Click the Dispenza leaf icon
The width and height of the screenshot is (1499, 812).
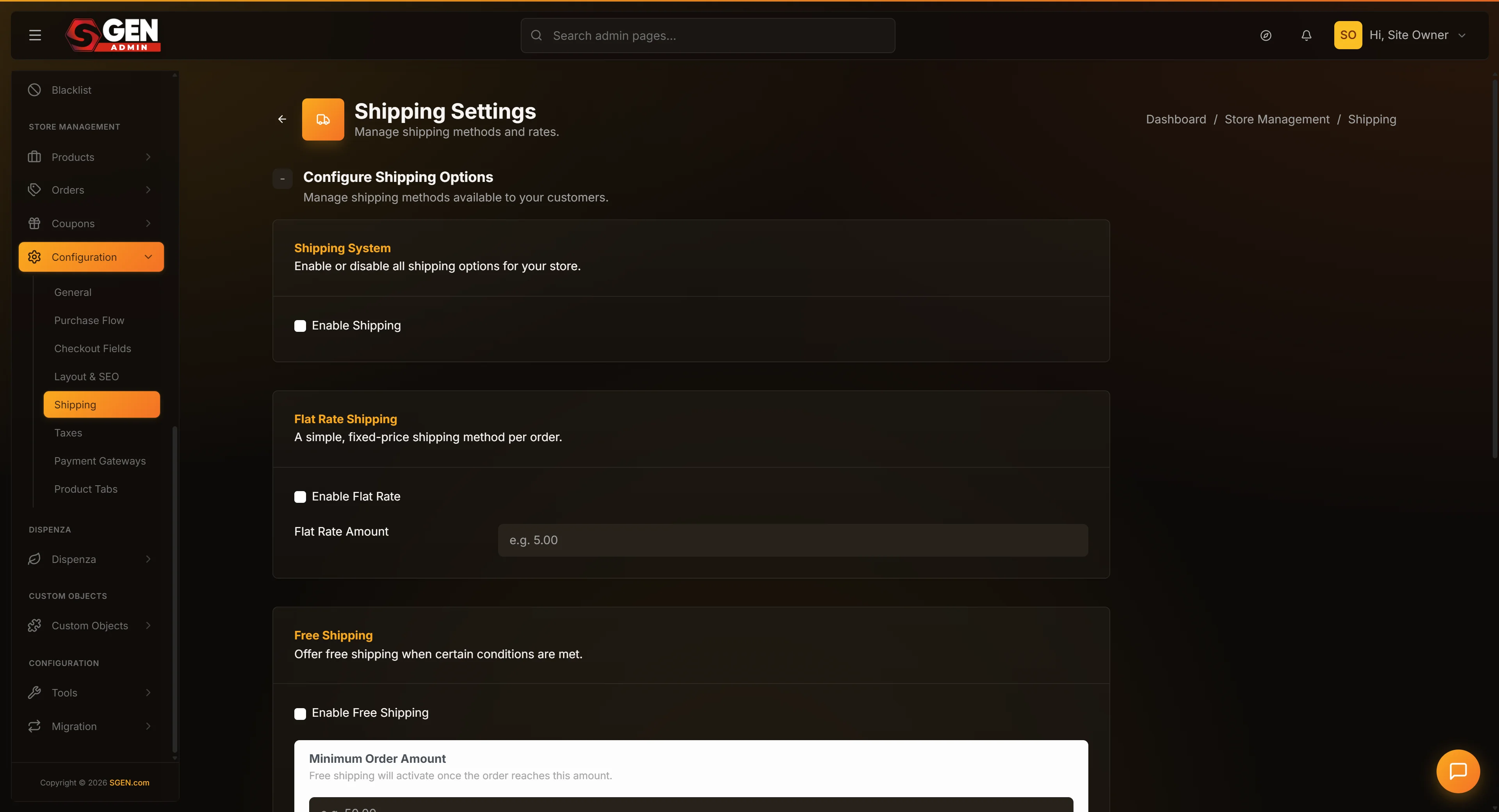(x=34, y=559)
